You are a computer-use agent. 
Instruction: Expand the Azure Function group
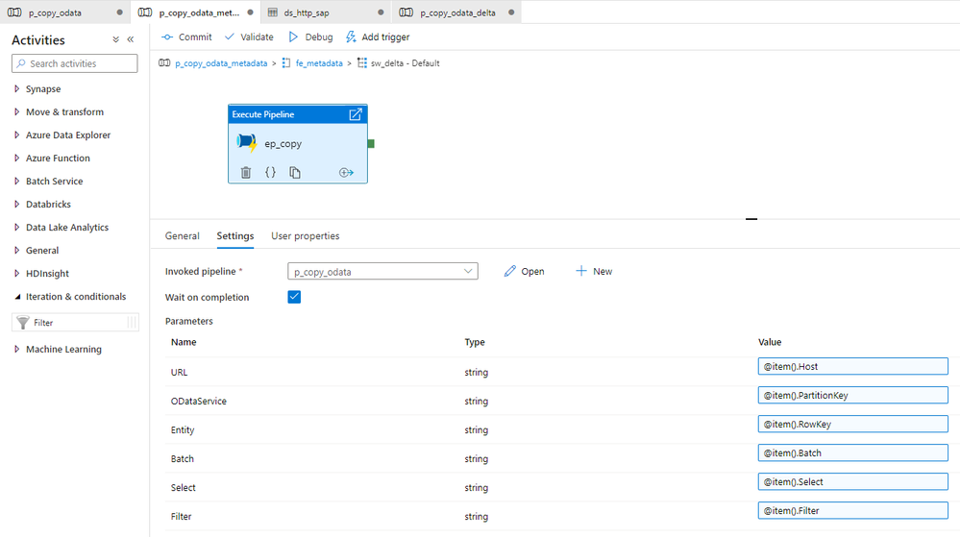point(16,158)
